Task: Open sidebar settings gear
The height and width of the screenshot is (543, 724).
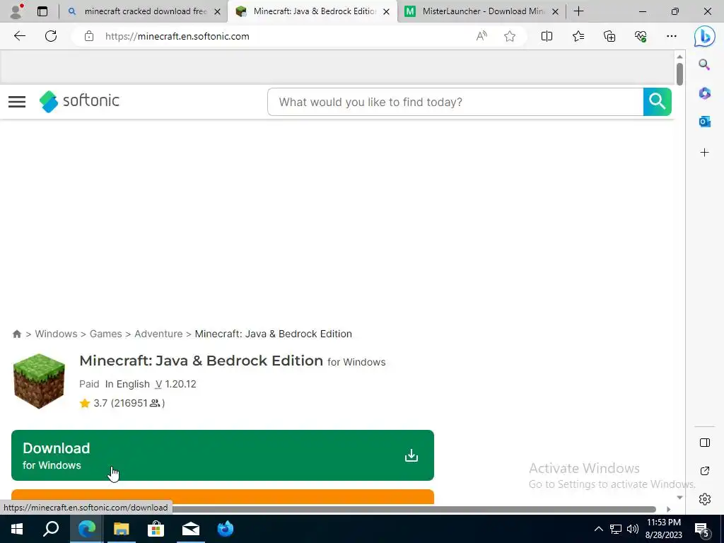Action: click(705, 499)
